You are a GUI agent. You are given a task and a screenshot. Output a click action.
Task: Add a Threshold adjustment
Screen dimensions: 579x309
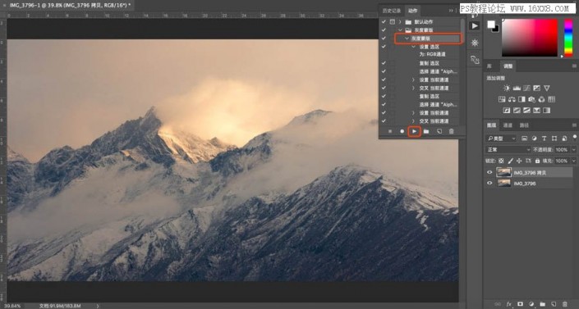click(526, 111)
